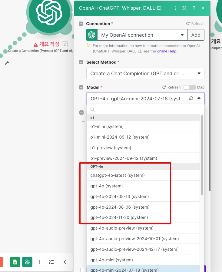Collapse the Connection section chevron
Screen dimensions: 222x272
tap(81, 24)
